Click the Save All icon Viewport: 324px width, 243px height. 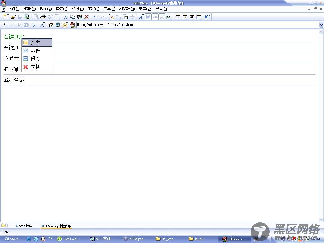coord(27,17)
